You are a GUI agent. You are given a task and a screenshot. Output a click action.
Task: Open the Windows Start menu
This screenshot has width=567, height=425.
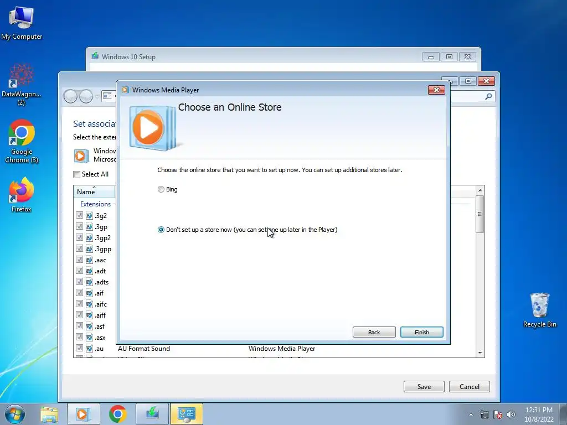[15, 414]
